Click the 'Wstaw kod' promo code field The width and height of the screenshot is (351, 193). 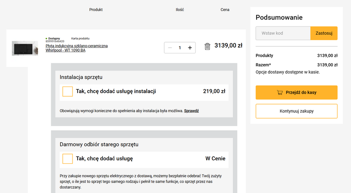click(x=283, y=33)
